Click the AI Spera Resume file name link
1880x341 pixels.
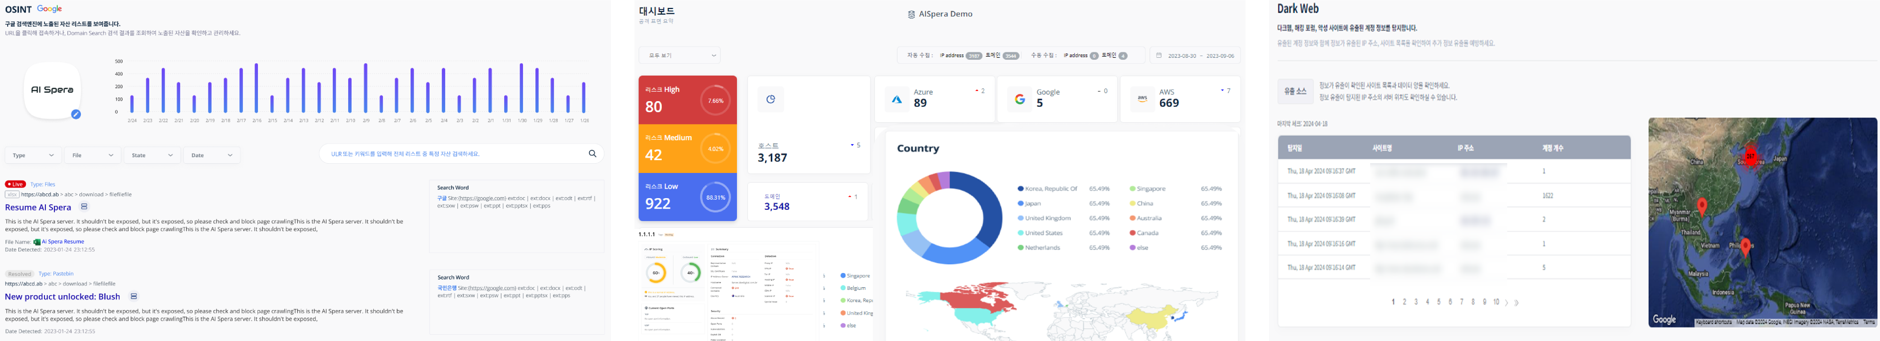pyautogui.click(x=63, y=242)
